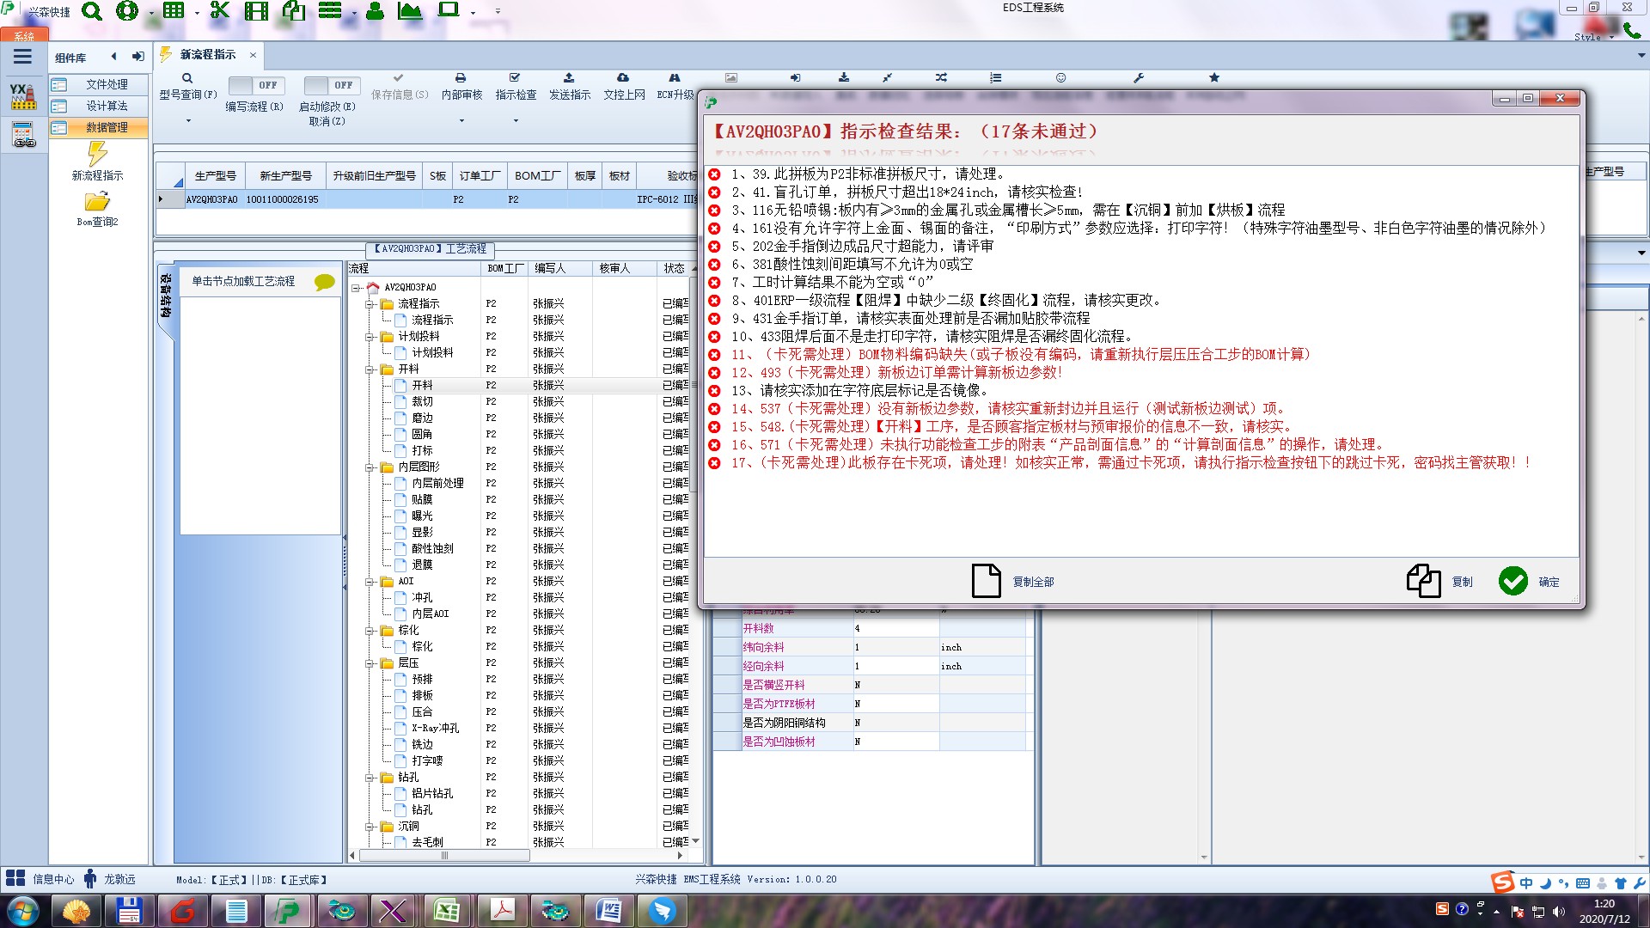1650x928 pixels.
Task: Collapse the 层压 tree node
Action: coord(370,663)
